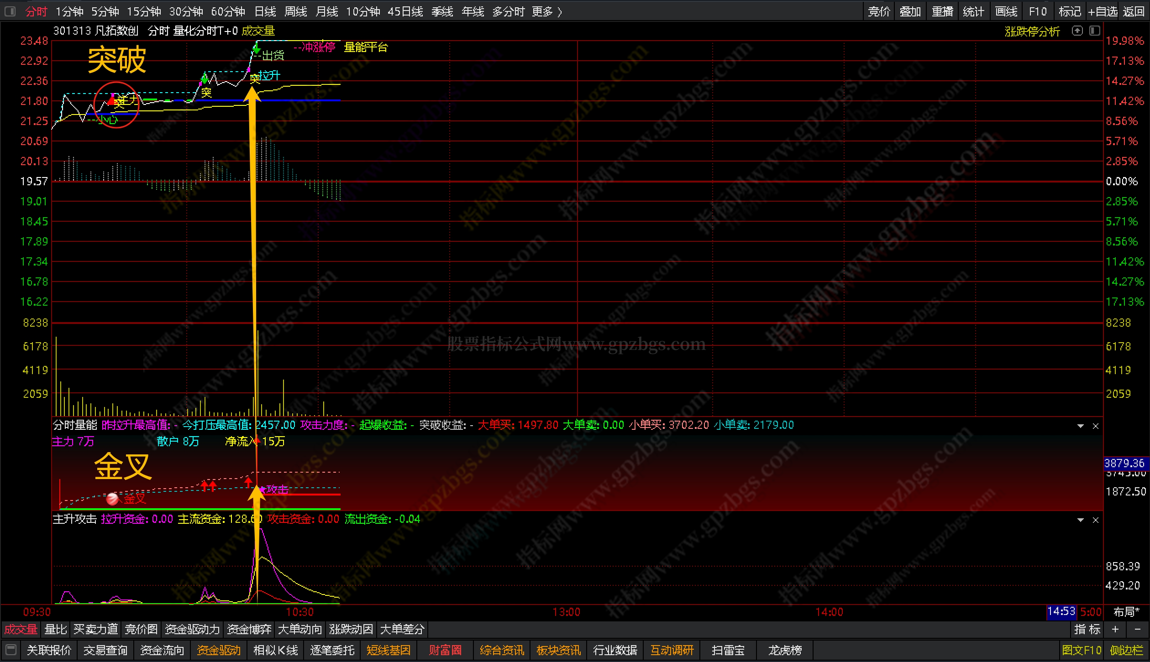Select the 5分钟 period

point(105,11)
